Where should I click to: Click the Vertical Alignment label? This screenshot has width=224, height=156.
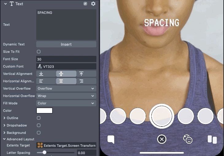pyautogui.click(x=18, y=74)
